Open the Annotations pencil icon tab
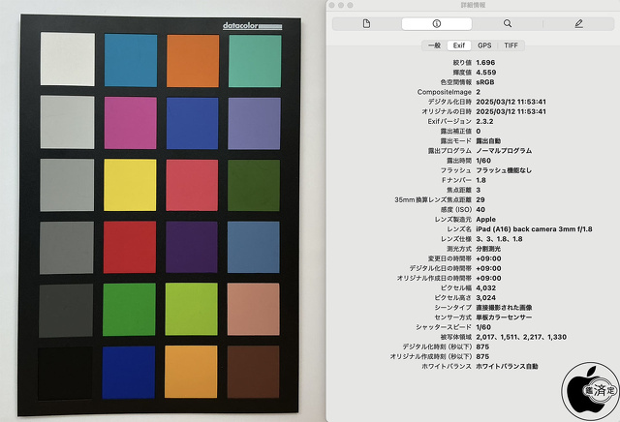Screen dimensions: 620x422 point(578,22)
